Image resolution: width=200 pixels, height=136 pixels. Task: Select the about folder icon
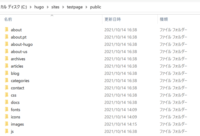(x=7, y=29)
